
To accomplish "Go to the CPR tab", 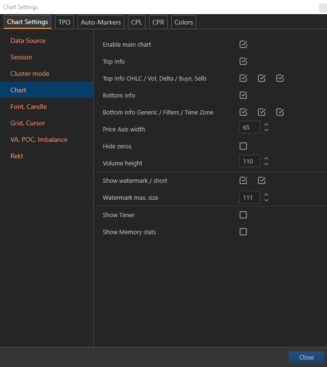I will (x=158, y=22).
